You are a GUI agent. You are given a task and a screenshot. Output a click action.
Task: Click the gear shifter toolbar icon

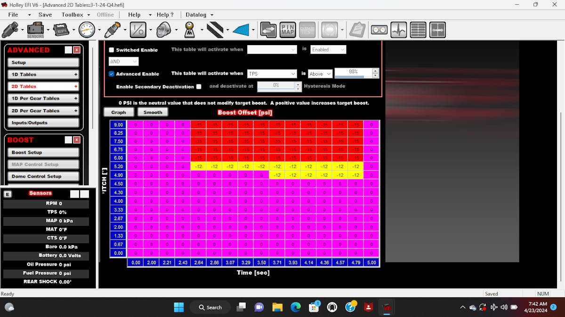[190, 30]
